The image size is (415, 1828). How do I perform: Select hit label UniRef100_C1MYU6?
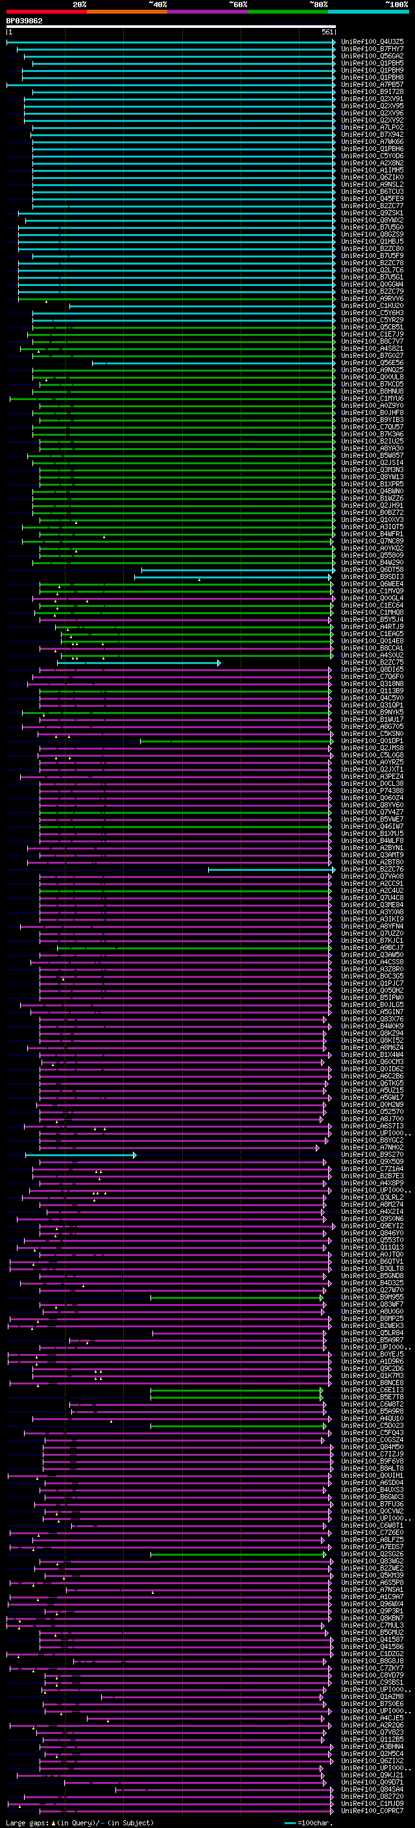click(372, 398)
